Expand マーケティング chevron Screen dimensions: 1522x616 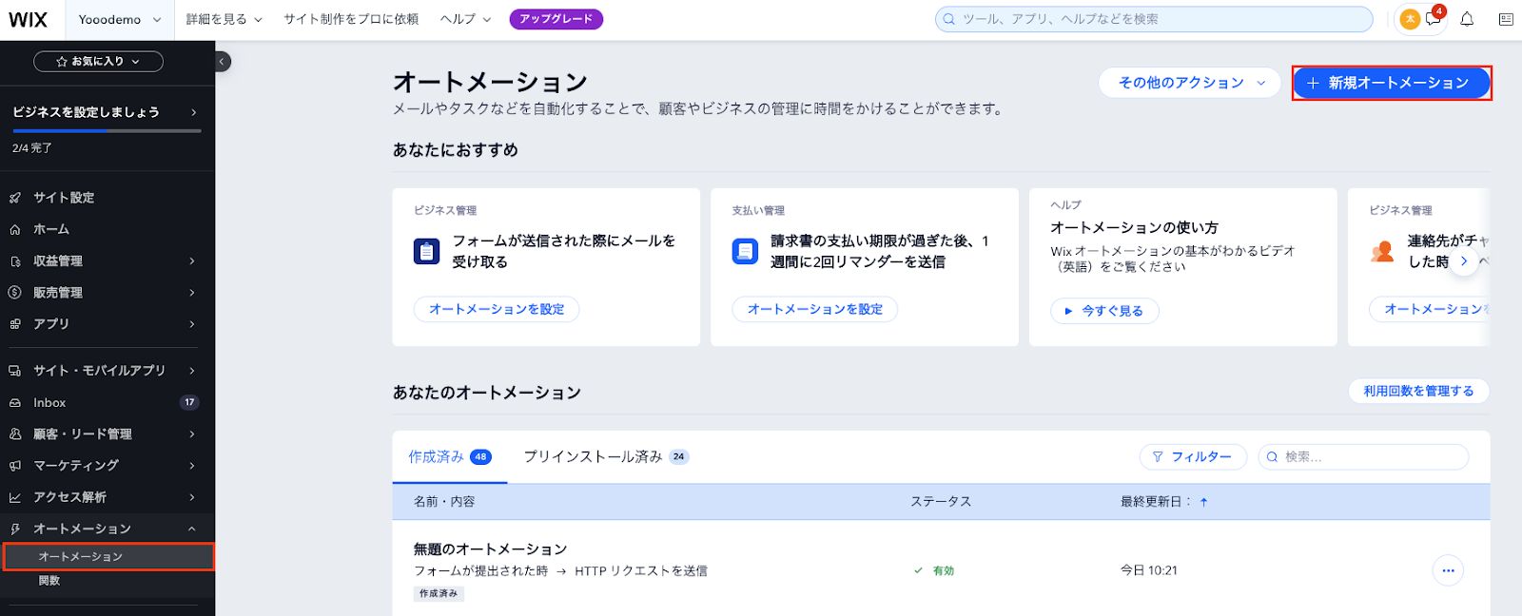(192, 466)
